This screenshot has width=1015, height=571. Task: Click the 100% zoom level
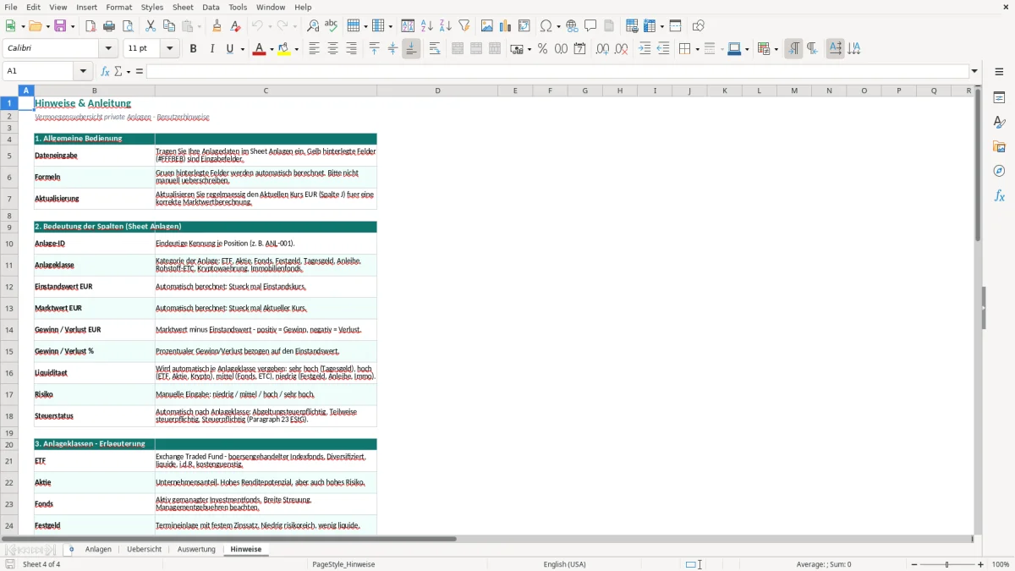click(1001, 564)
